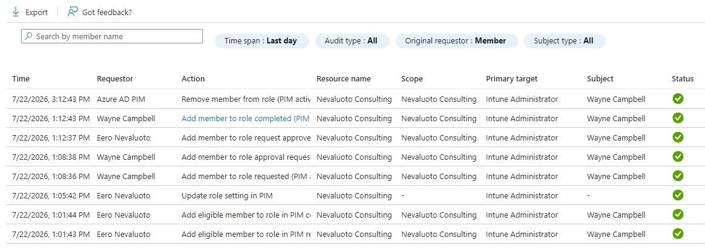Click success status icon for 3:12:43 PM row
The image size is (705, 252).
click(x=678, y=99)
